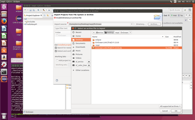Viewport: 195px width, 120px height.
Task: Select Documents in file chooser sidebar
Action: point(81,43)
